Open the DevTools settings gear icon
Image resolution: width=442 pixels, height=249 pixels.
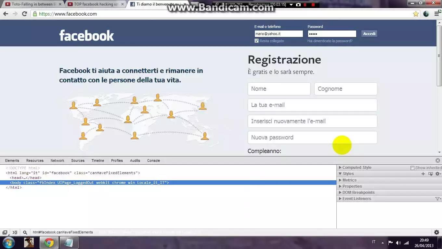point(436,232)
